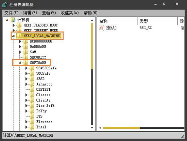
Task: Select the Disc Soft key label
Action: click(x=45, y=106)
